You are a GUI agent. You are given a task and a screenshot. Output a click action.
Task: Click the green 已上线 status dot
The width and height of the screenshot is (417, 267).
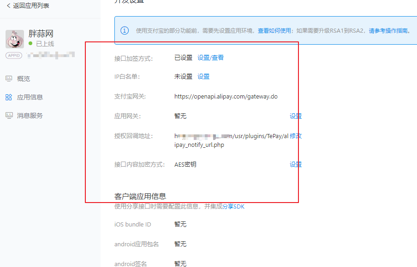tap(30, 44)
